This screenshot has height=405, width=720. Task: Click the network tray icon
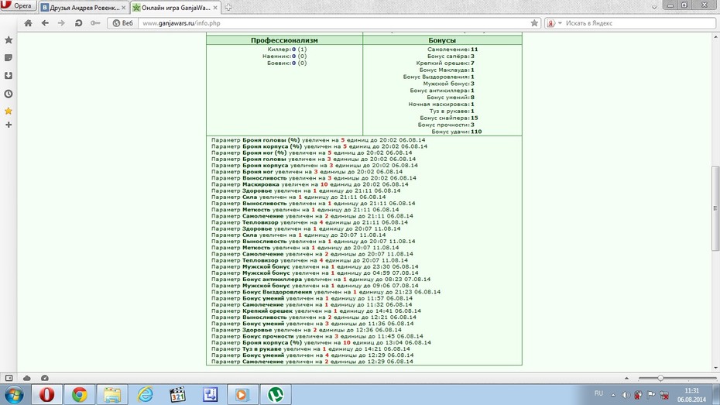[664, 395]
